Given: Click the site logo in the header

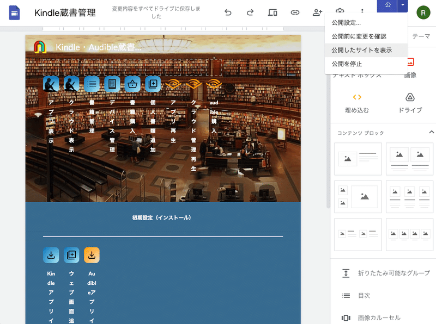Looking at the screenshot, I should coord(40,47).
